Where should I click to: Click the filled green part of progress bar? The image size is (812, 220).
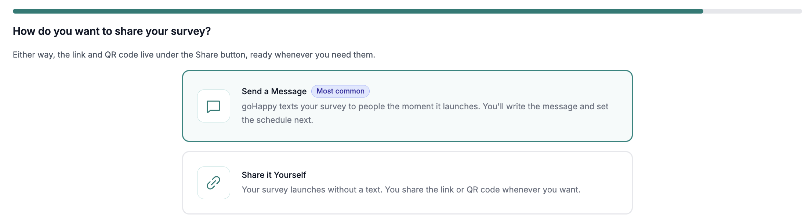pos(358,11)
